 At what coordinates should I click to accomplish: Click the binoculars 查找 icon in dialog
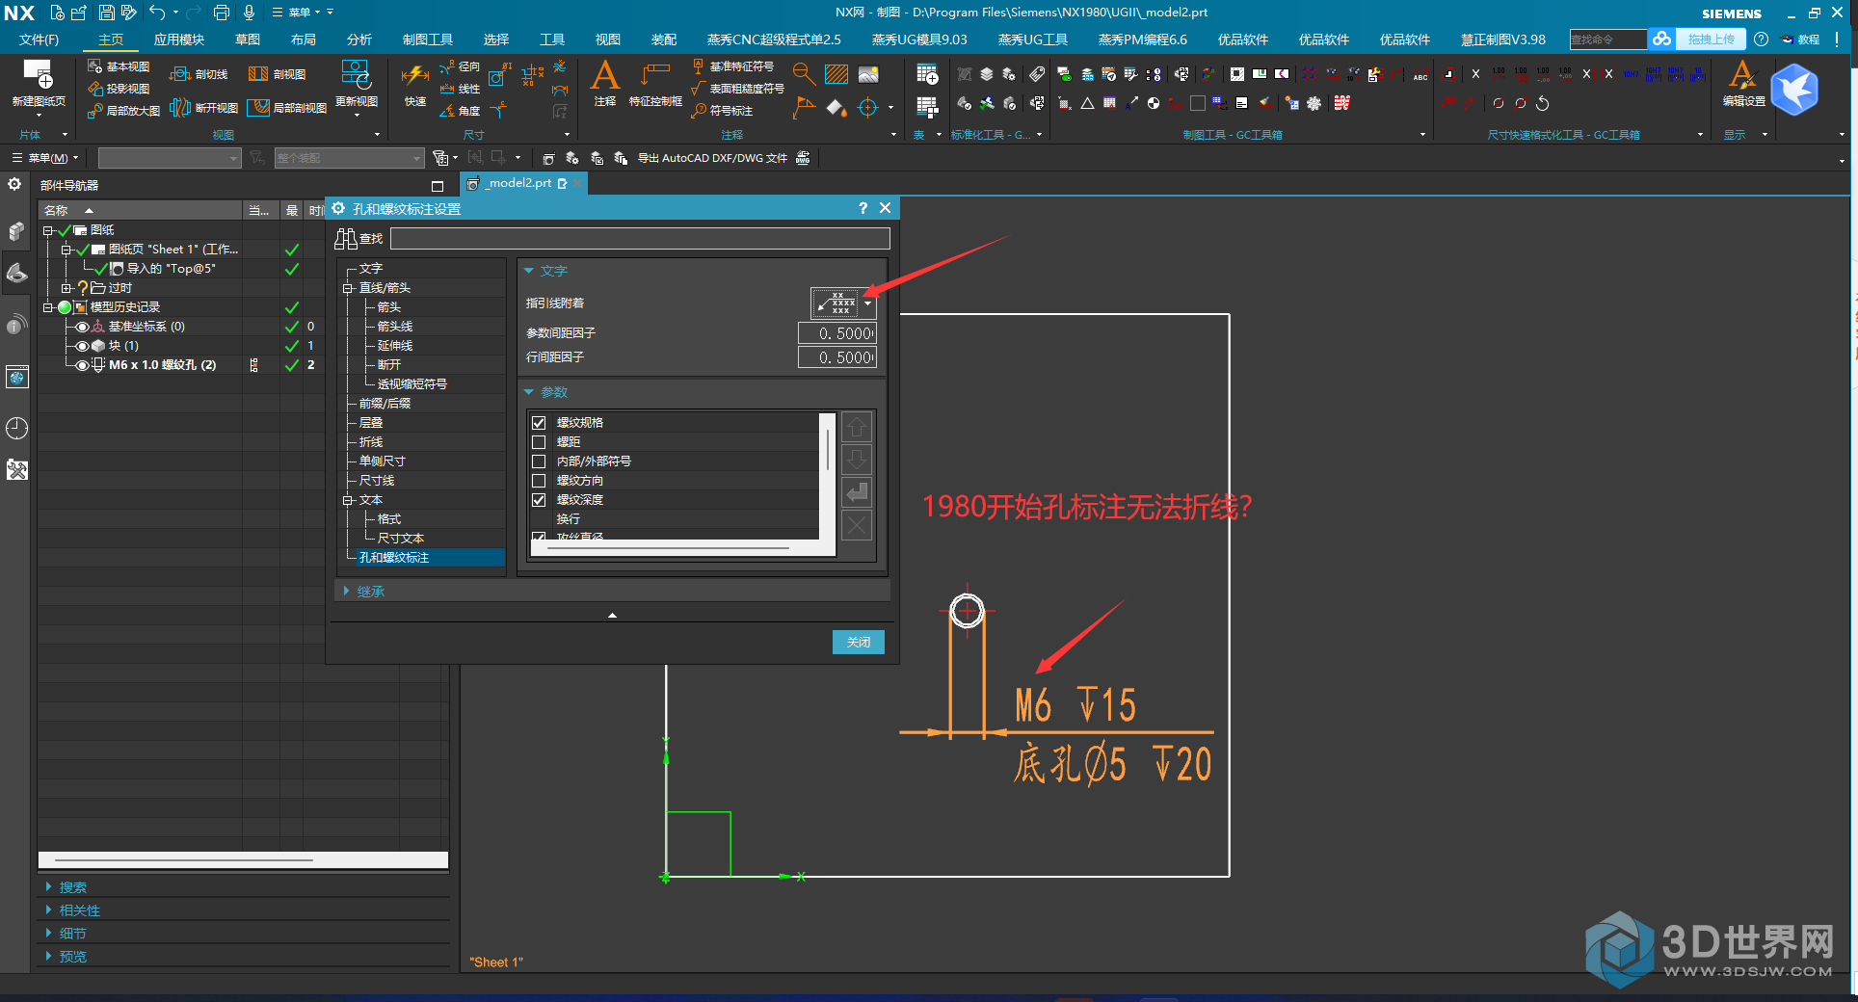point(345,238)
